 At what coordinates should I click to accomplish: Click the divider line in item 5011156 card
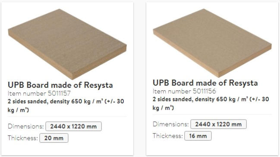212,114
